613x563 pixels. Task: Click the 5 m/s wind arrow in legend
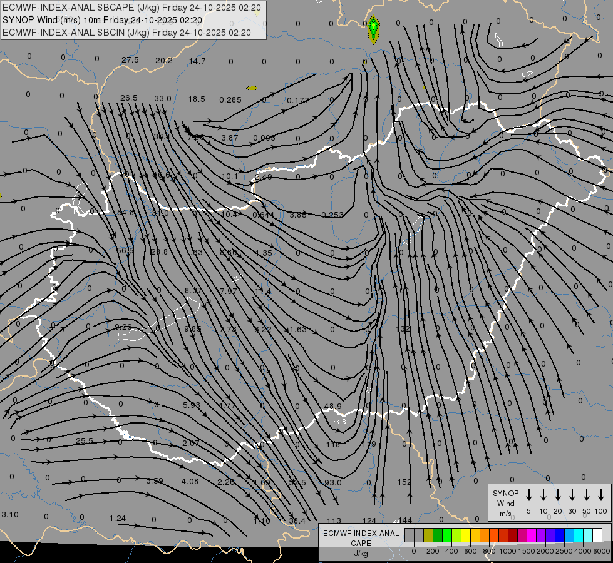click(528, 495)
